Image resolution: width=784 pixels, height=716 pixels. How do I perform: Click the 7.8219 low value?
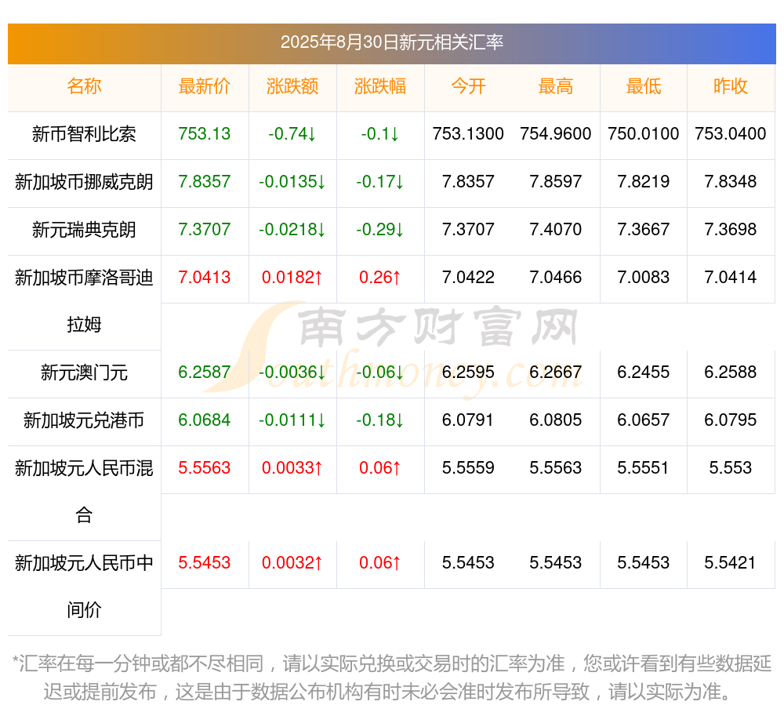click(x=644, y=181)
